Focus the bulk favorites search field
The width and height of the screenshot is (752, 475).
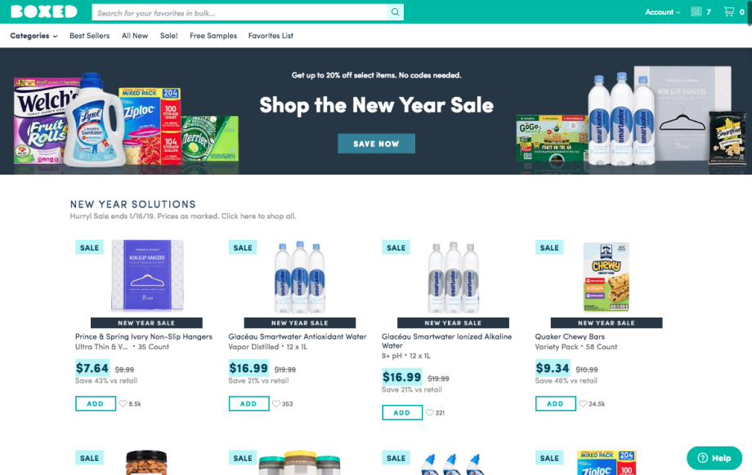(x=239, y=12)
